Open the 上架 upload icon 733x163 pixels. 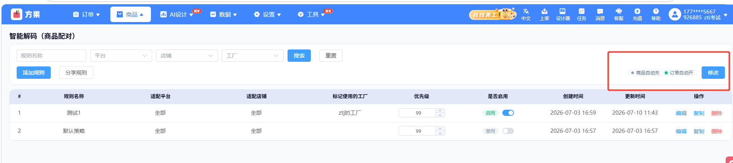(544, 12)
